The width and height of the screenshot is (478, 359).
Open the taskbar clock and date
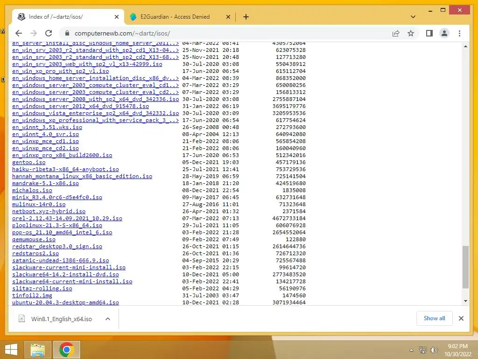457,350
